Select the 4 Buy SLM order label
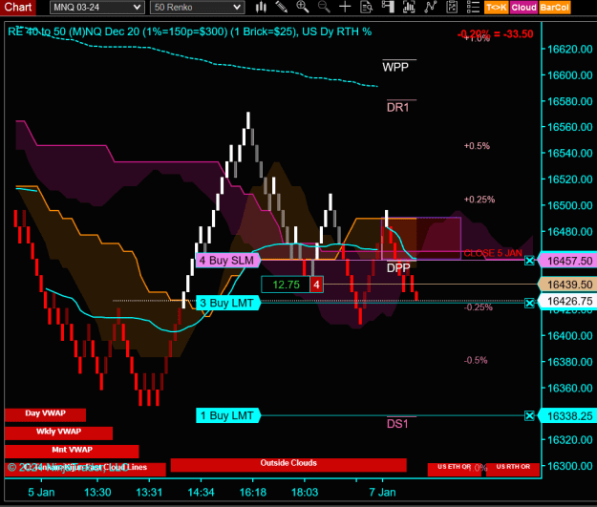This screenshot has width=597, height=507. 227,261
